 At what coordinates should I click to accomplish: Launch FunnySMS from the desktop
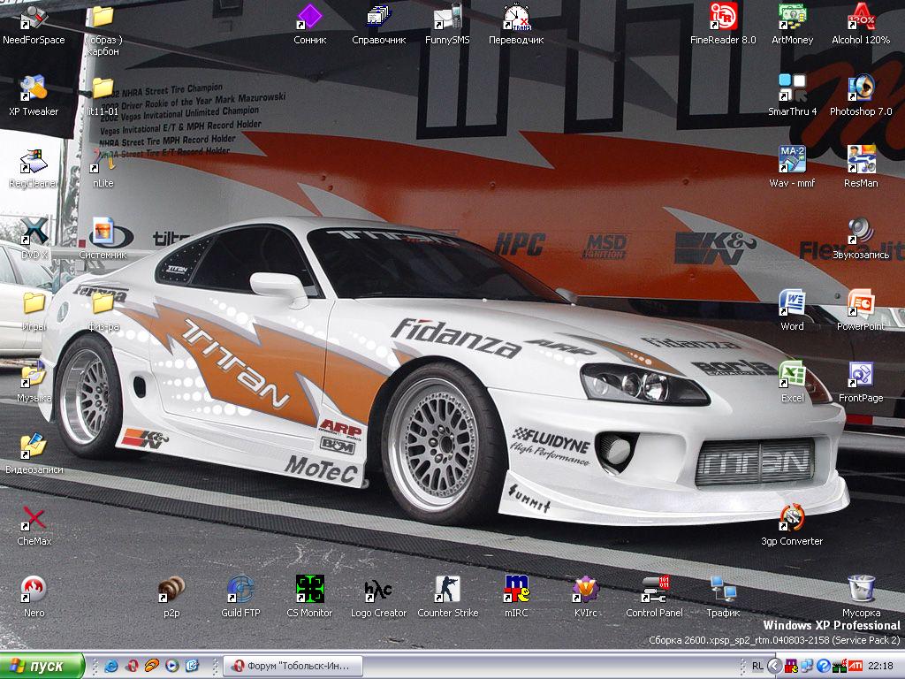click(x=447, y=25)
